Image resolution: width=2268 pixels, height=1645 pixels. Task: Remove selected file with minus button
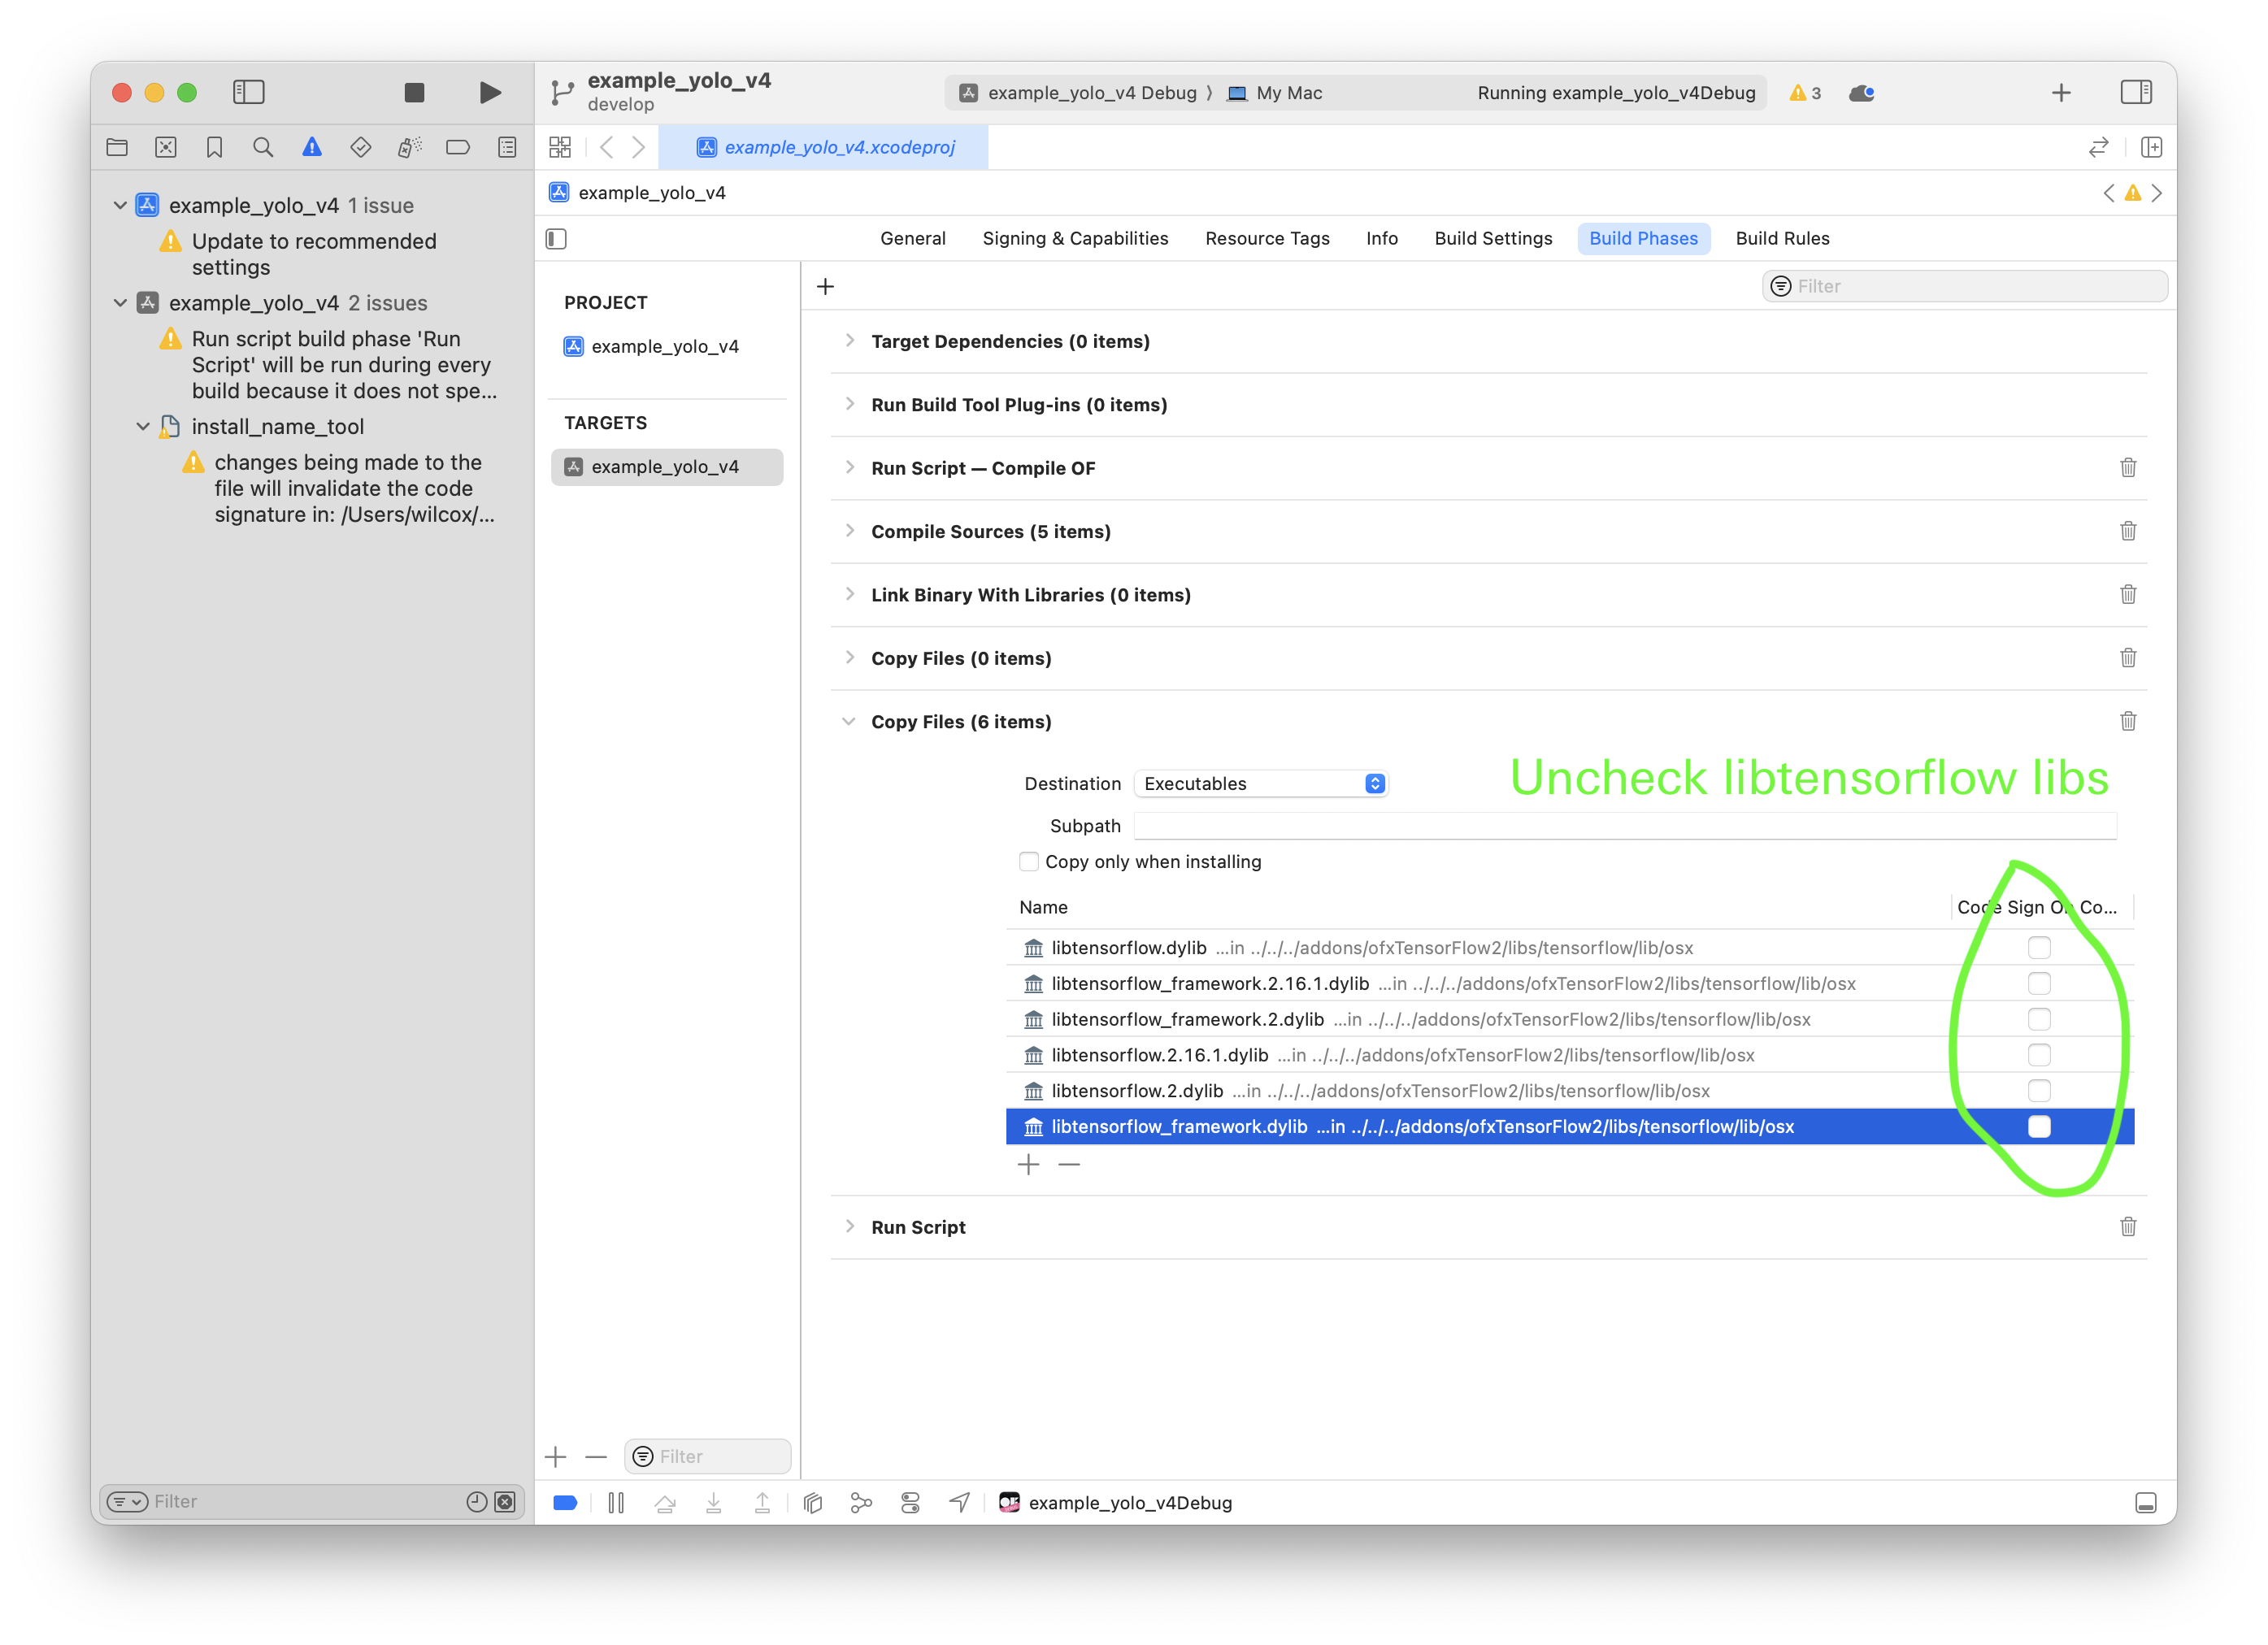pyautogui.click(x=1069, y=1165)
